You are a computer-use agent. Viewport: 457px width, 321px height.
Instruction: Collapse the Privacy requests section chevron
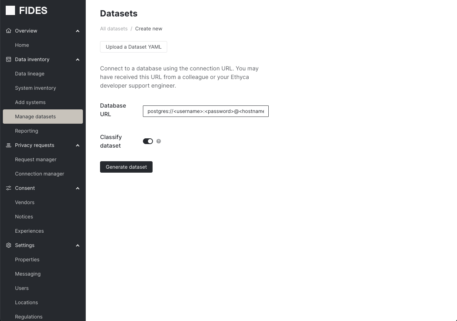[x=78, y=145]
